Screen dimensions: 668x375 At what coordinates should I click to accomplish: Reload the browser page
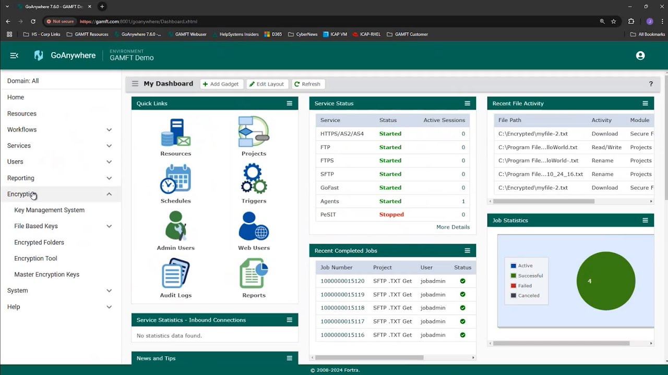33,21
